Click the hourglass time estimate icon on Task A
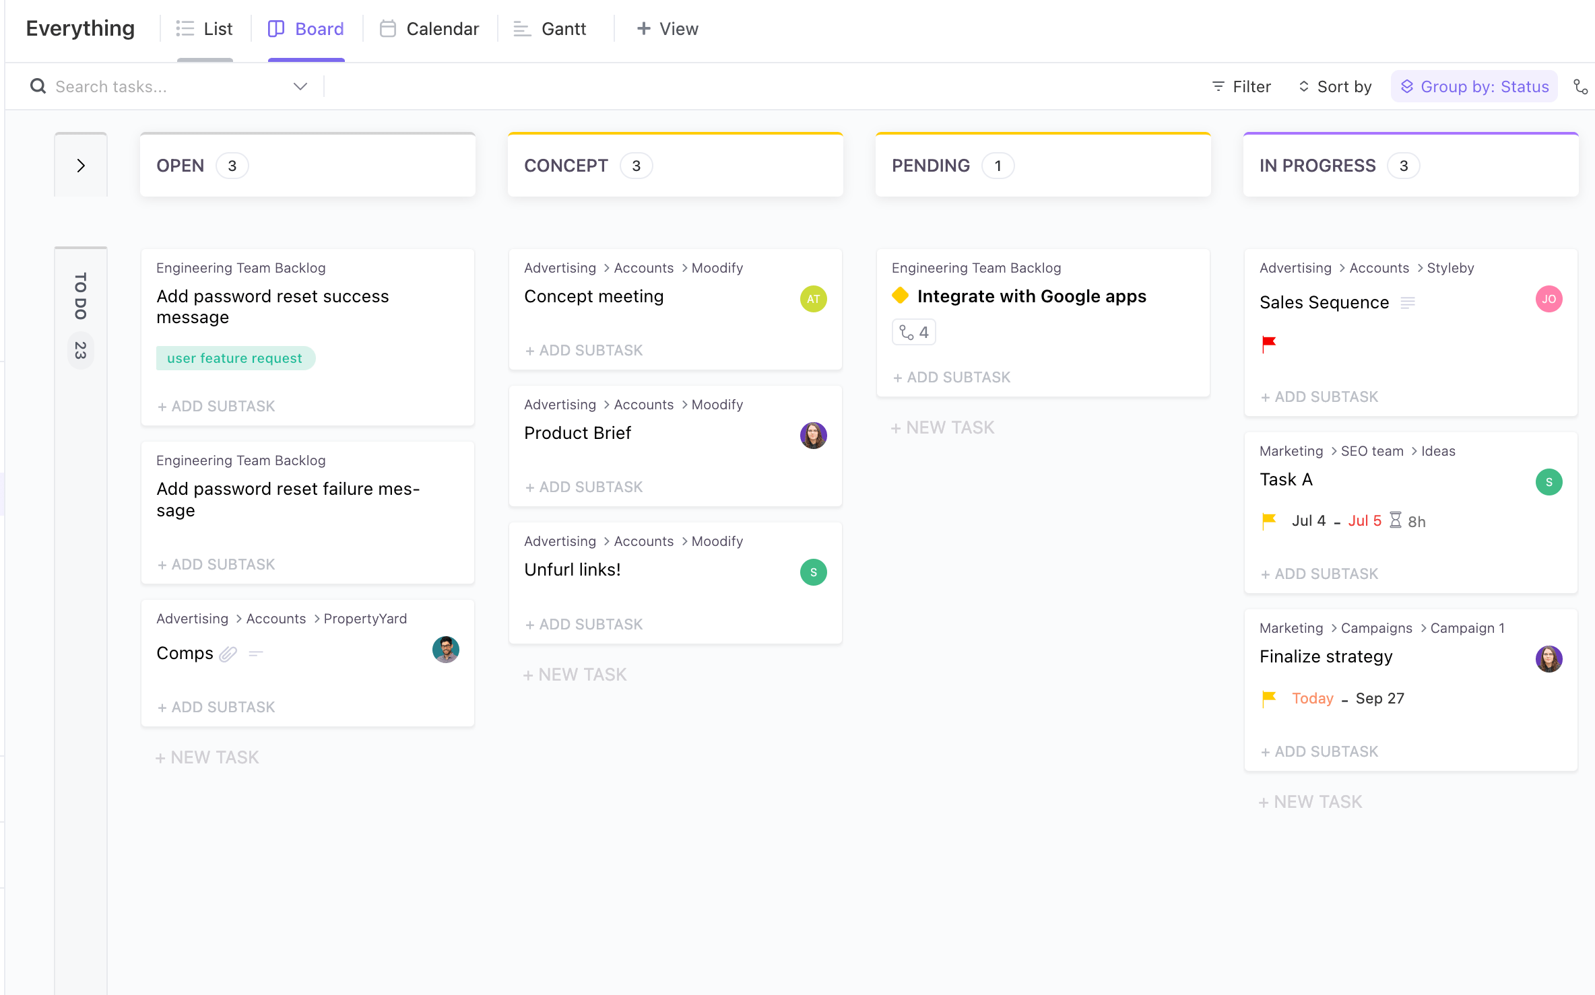Viewport: 1595px width, 995px height. [x=1395, y=520]
